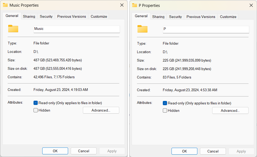Click 'D:\' location in Music Properties
Viewport: 257px width, 157px height.
click(x=36, y=52)
